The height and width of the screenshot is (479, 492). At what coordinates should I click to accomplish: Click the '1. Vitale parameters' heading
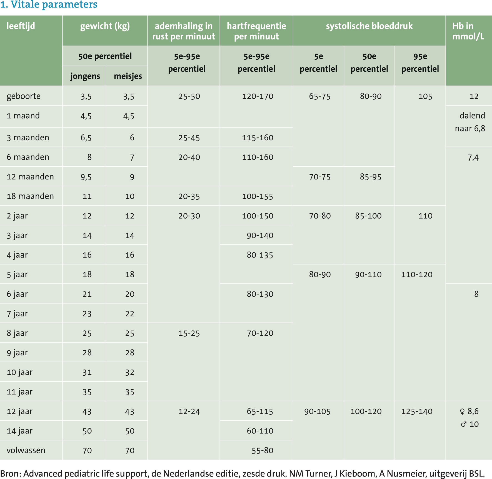[49, 4]
